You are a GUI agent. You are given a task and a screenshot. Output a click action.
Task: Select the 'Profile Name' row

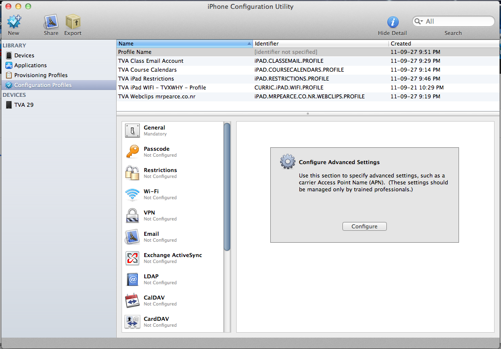(x=308, y=52)
